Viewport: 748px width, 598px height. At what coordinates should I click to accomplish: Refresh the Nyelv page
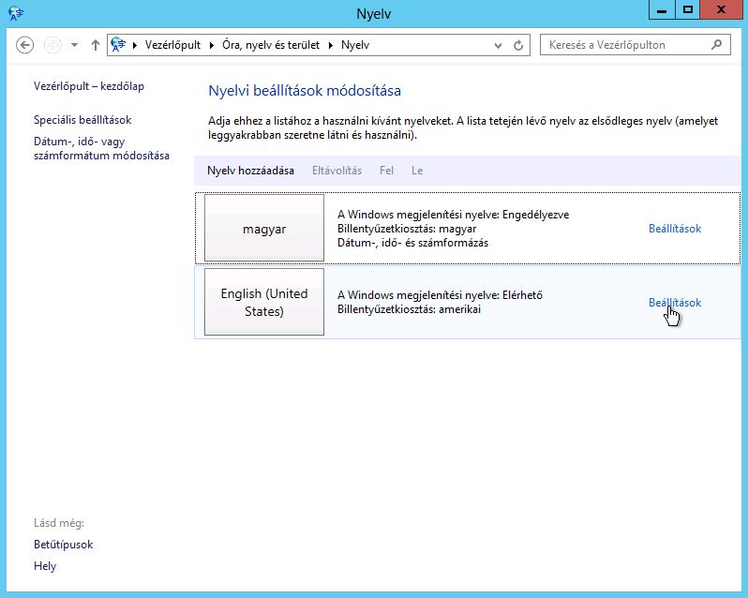(x=520, y=45)
